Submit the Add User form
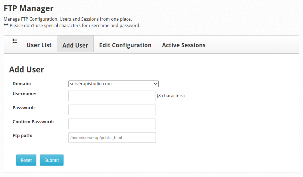The width and height of the screenshot is (303, 177). click(x=51, y=160)
